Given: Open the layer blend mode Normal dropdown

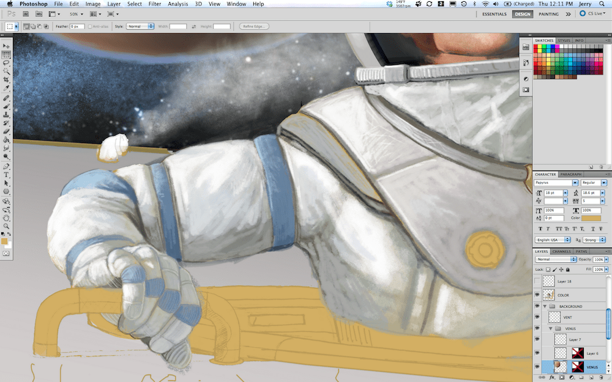Looking at the screenshot, I should (556, 259).
